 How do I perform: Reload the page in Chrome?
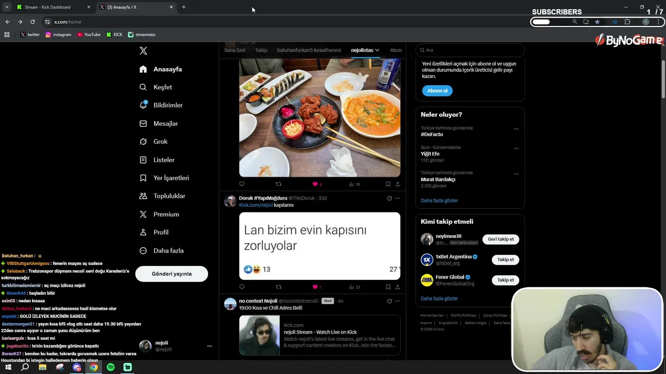[x=32, y=22]
